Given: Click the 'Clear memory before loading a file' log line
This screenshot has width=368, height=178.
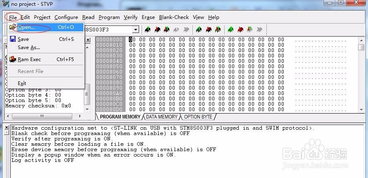Looking at the screenshot, I should tap(78, 144).
